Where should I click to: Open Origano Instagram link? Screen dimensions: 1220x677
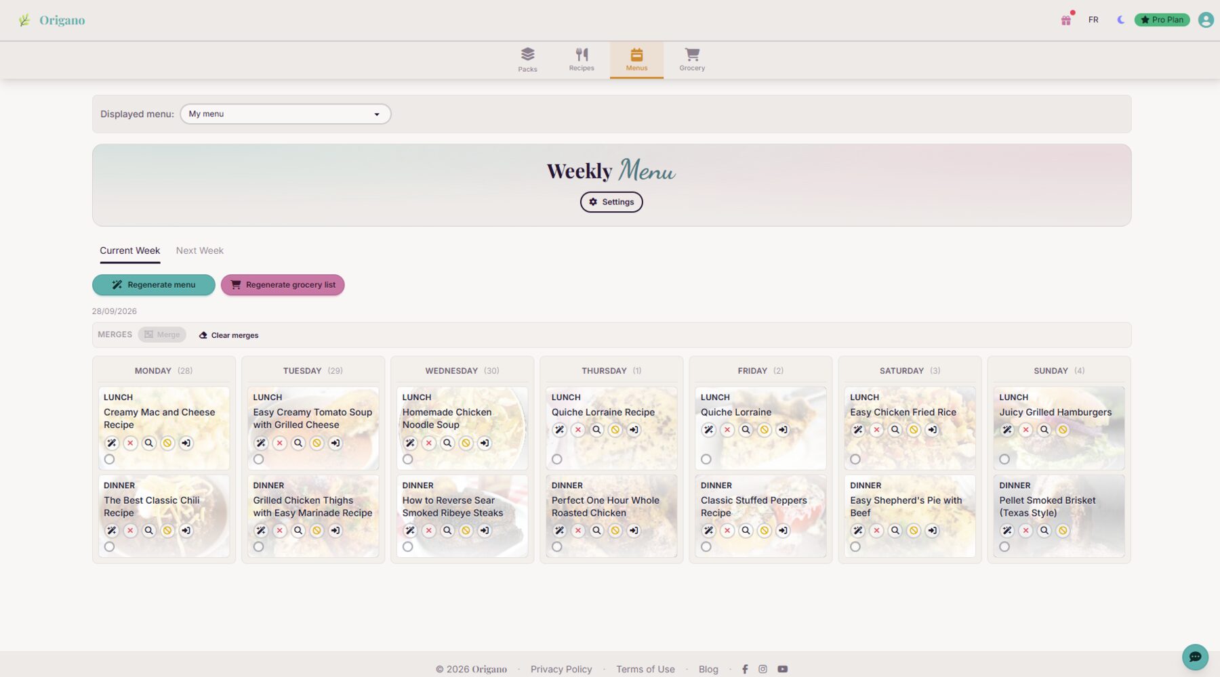pos(762,669)
